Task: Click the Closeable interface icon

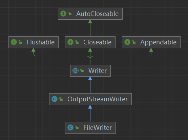Action: [x=70, y=42]
